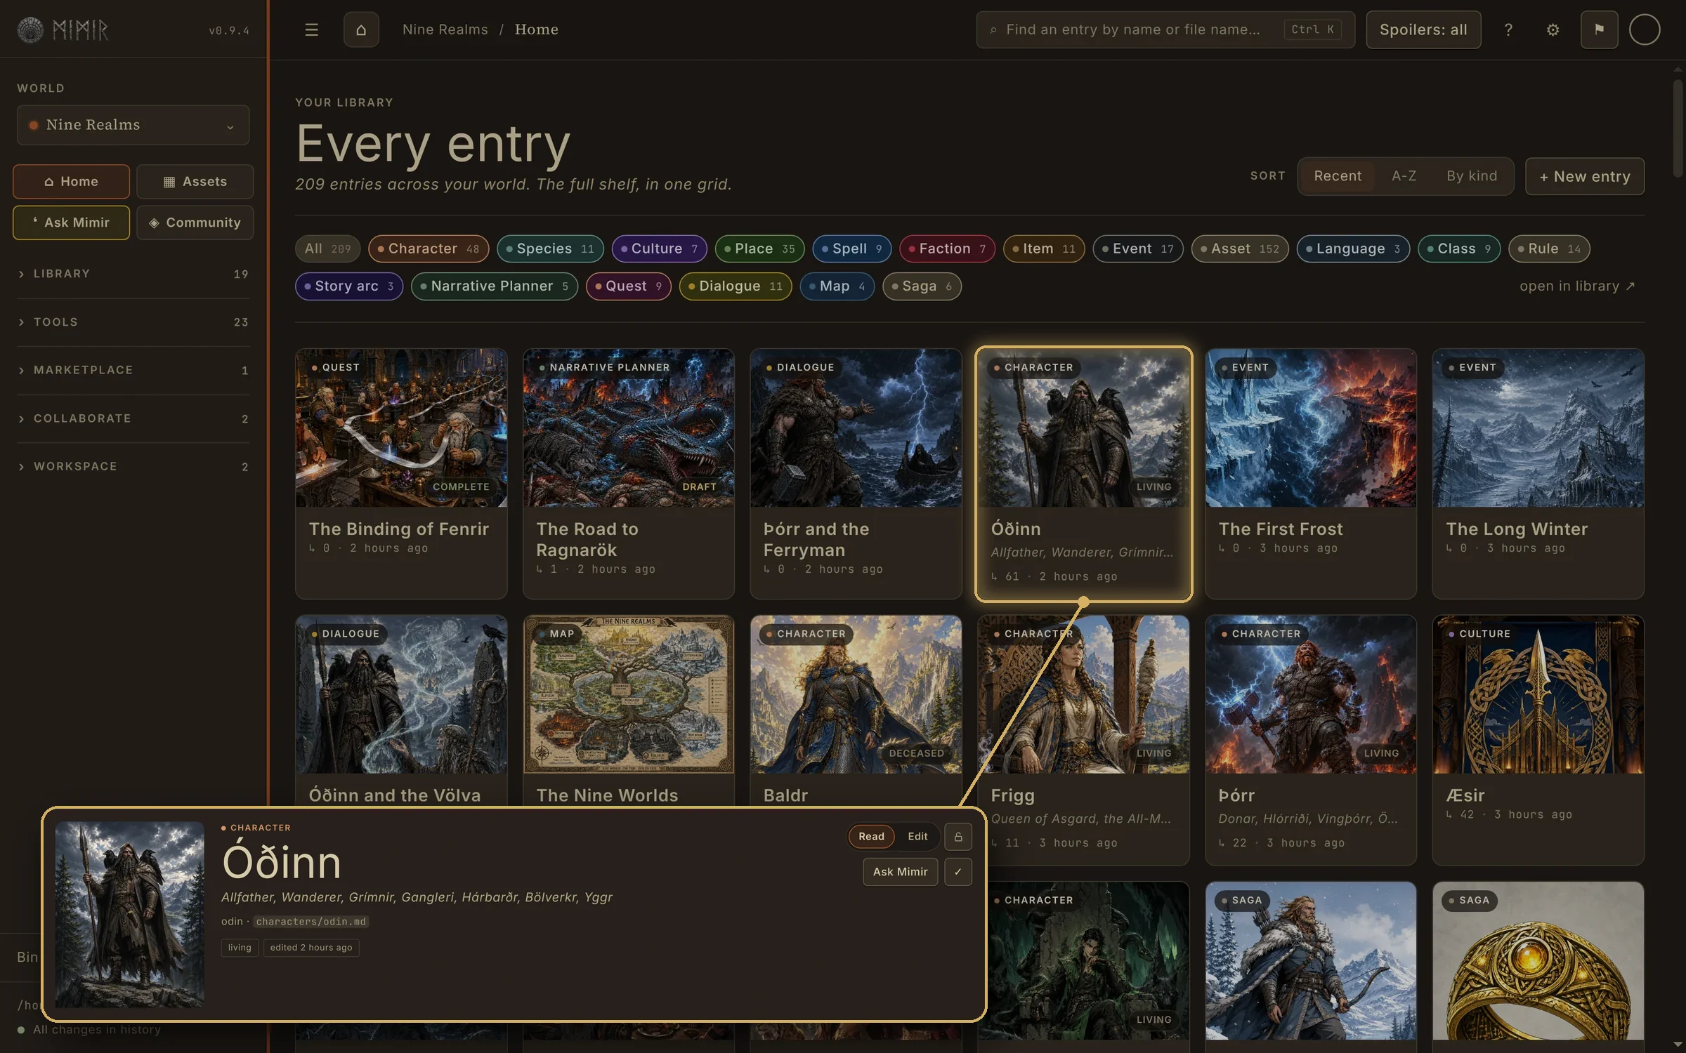
Task: Click Nine Realms breadcrumb link
Action: coord(445,29)
